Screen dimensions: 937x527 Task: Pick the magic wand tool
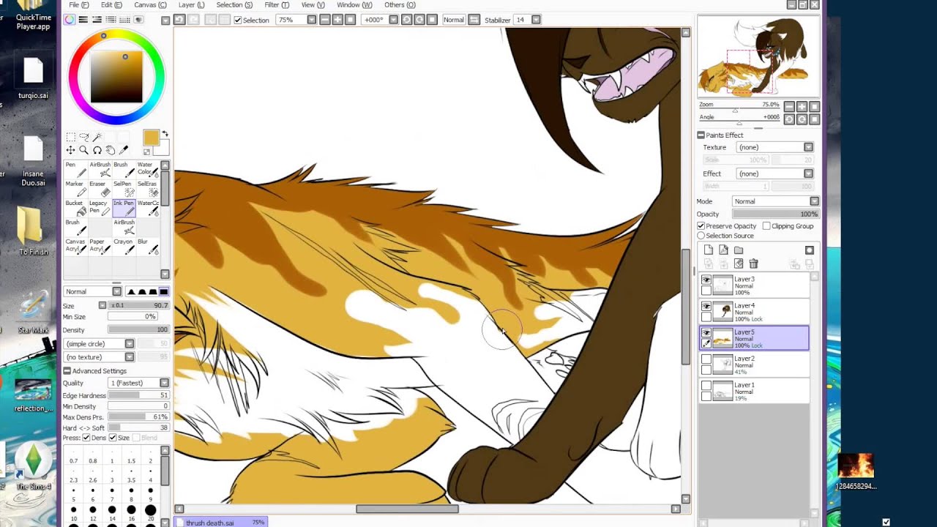[x=97, y=137]
